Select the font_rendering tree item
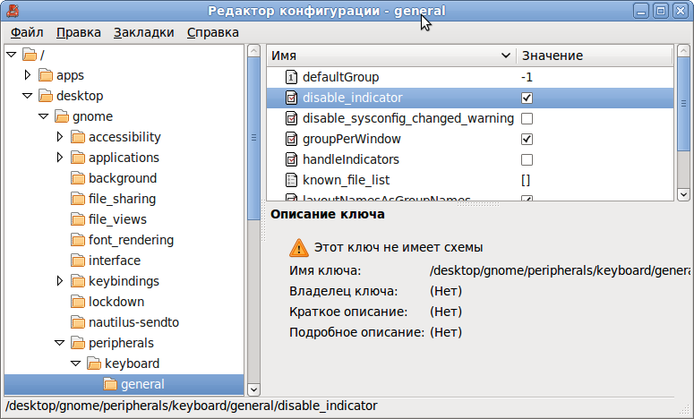Image resolution: width=694 pixels, height=419 pixels. [x=131, y=240]
